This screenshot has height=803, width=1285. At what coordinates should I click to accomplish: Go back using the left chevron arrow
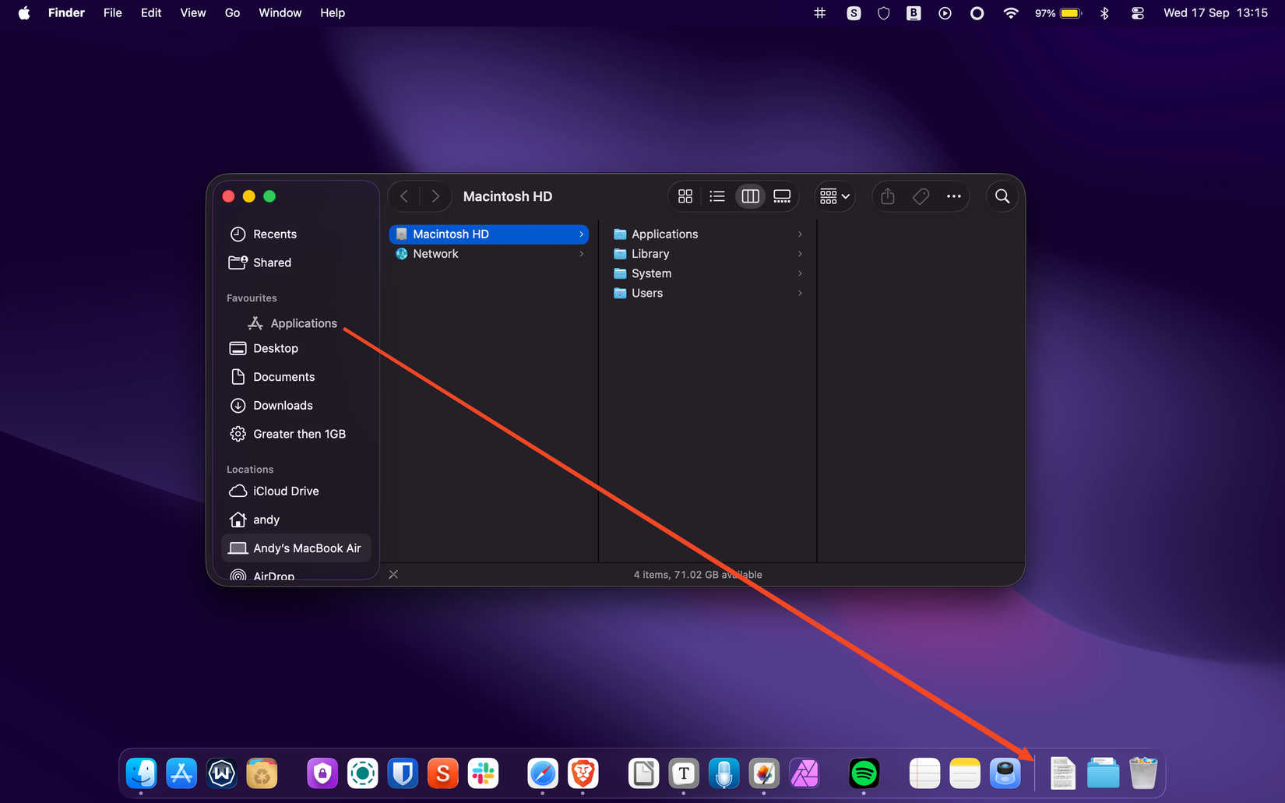(404, 196)
